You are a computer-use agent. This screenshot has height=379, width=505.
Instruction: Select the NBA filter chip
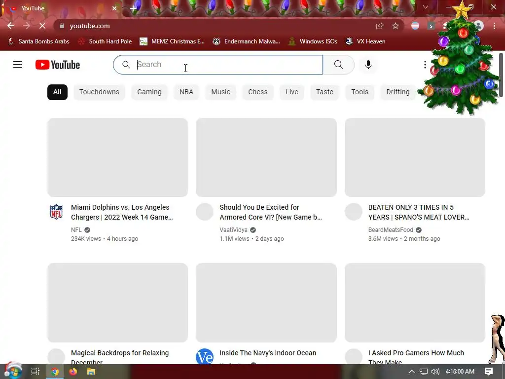(186, 92)
